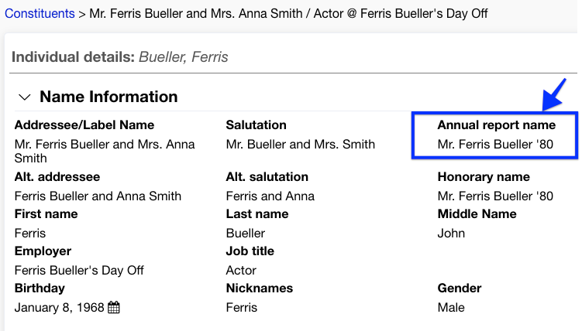Screen dimensions: 582x331
Task: Click the Employer value Ferris Bueller's Day Off
Action: (x=79, y=270)
